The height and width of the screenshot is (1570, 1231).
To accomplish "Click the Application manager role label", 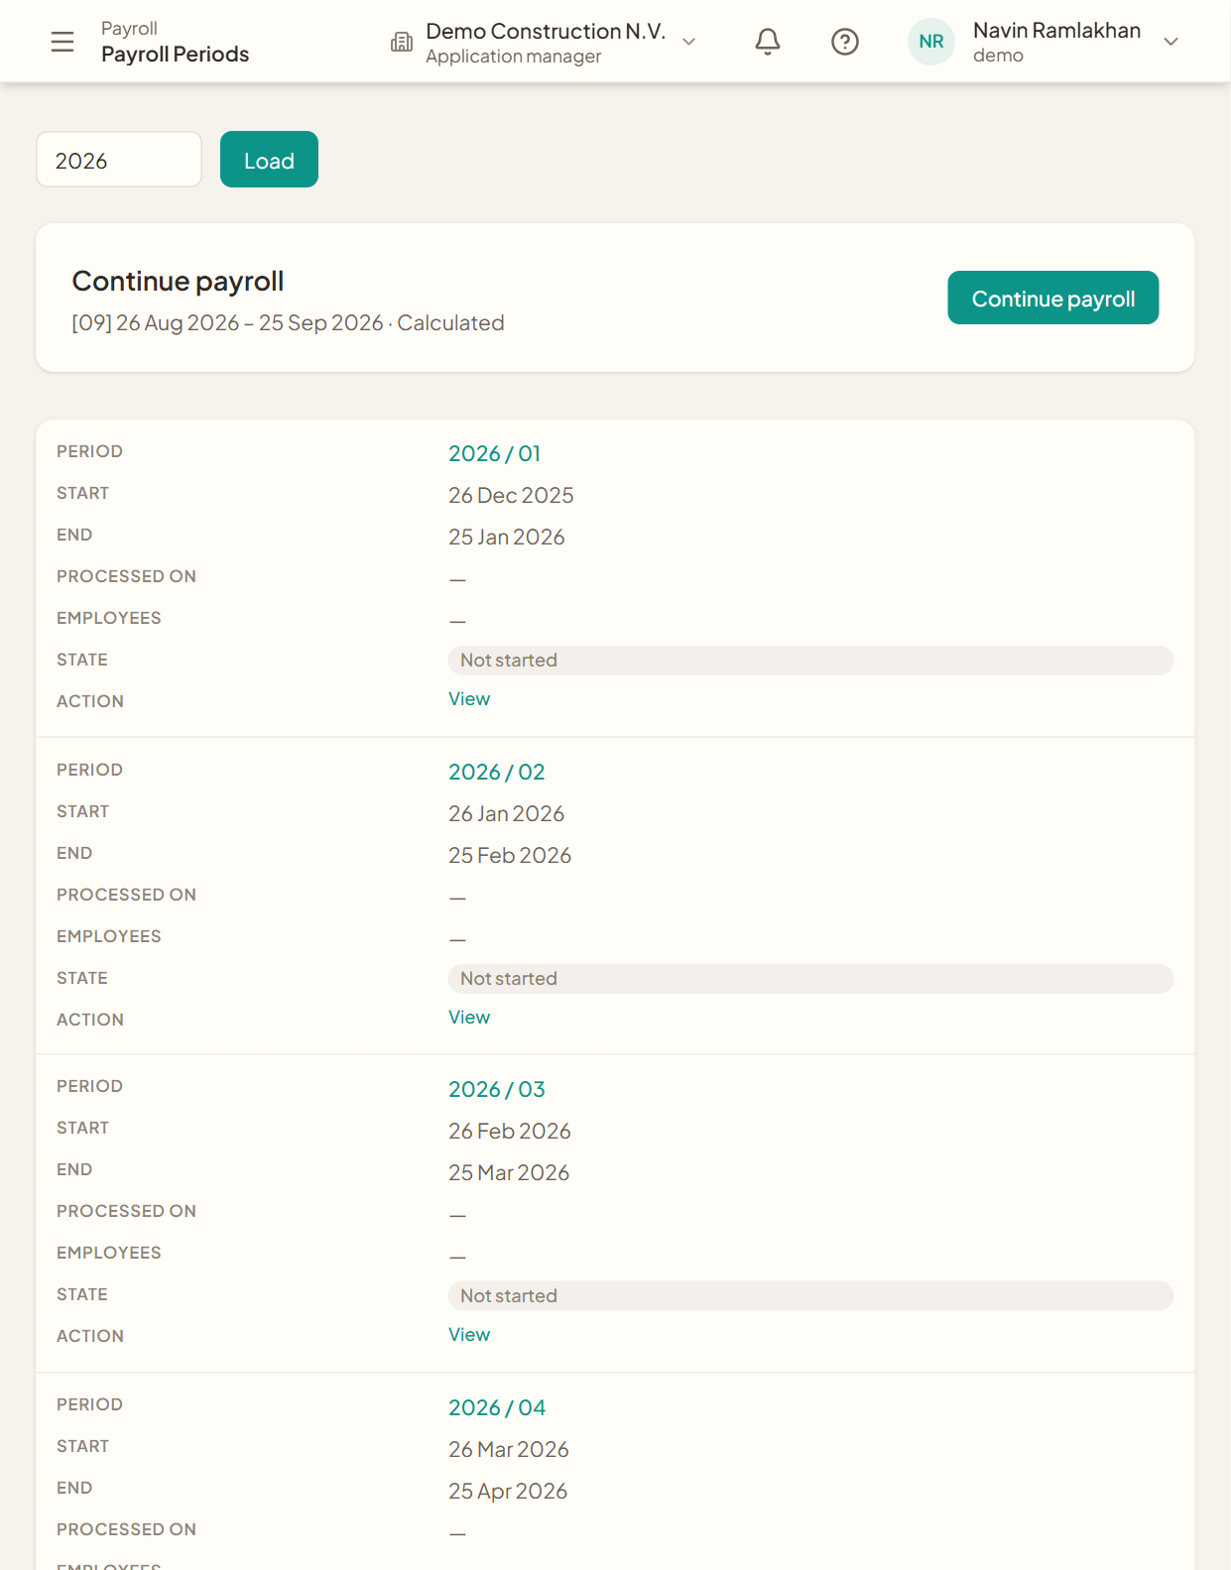I will click(514, 57).
